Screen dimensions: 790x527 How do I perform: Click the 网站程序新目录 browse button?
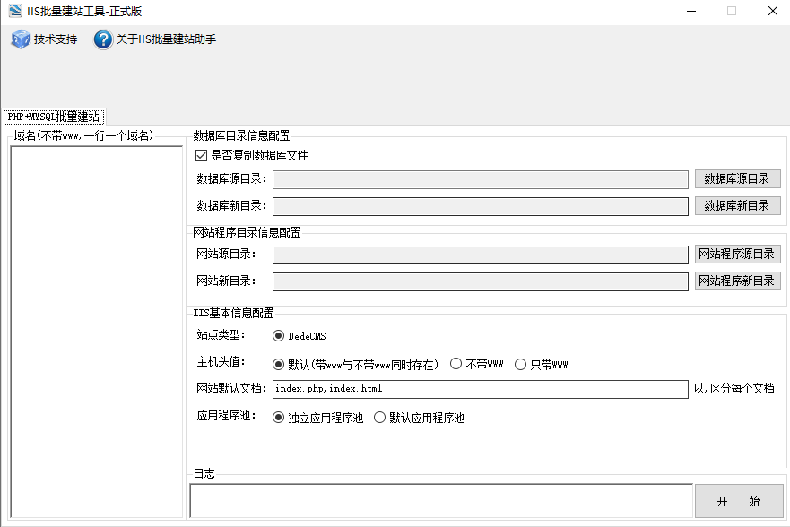click(737, 281)
